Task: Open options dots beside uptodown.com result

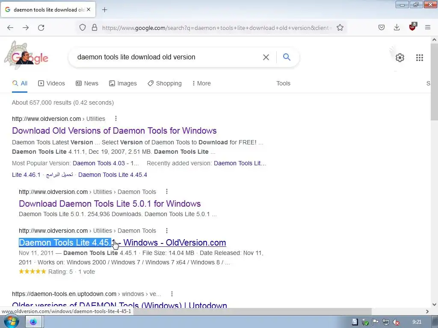Action: (172, 294)
